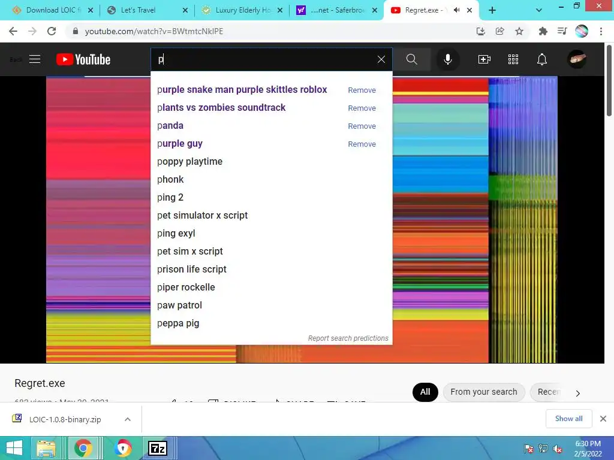614x460 pixels.
Task: Go forward with the browser arrow
Action: (x=32, y=31)
